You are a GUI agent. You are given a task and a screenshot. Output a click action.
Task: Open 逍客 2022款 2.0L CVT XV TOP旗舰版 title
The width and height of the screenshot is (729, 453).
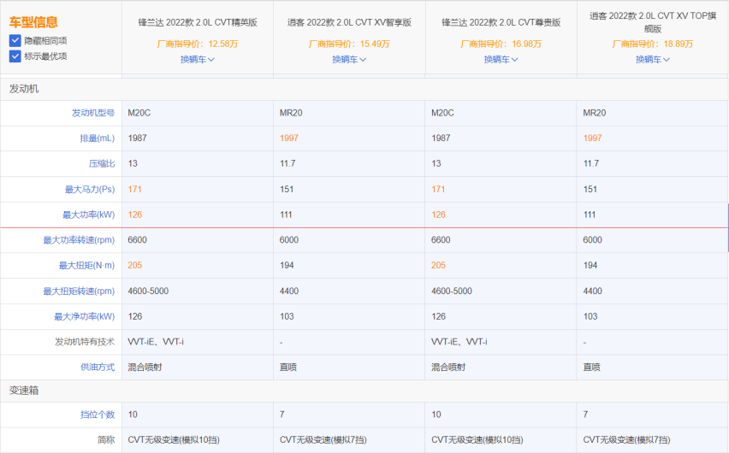tap(653, 22)
